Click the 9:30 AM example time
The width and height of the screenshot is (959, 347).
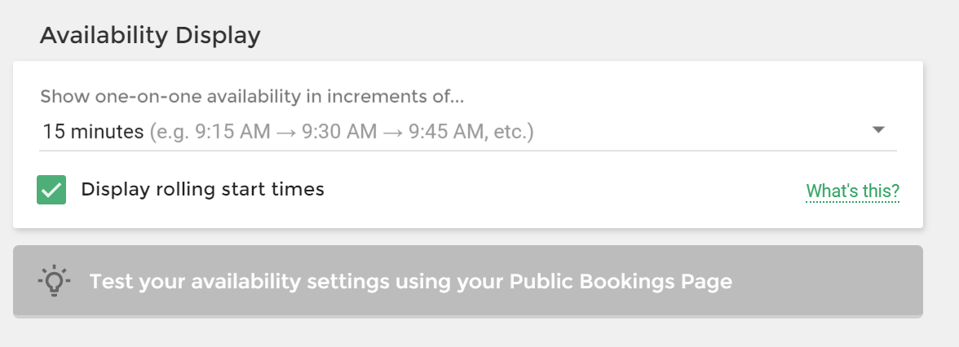click(339, 132)
